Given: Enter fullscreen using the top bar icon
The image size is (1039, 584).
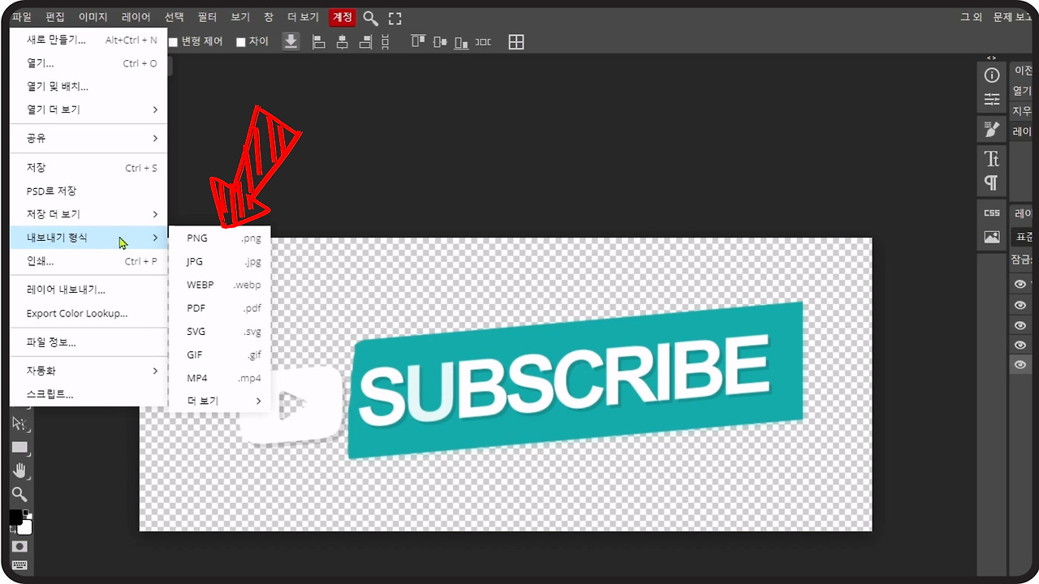Looking at the screenshot, I should 394,18.
